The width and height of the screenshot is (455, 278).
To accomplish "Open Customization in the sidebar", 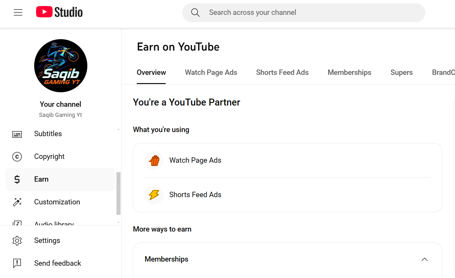I will pyautogui.click(x=60, y=202).
